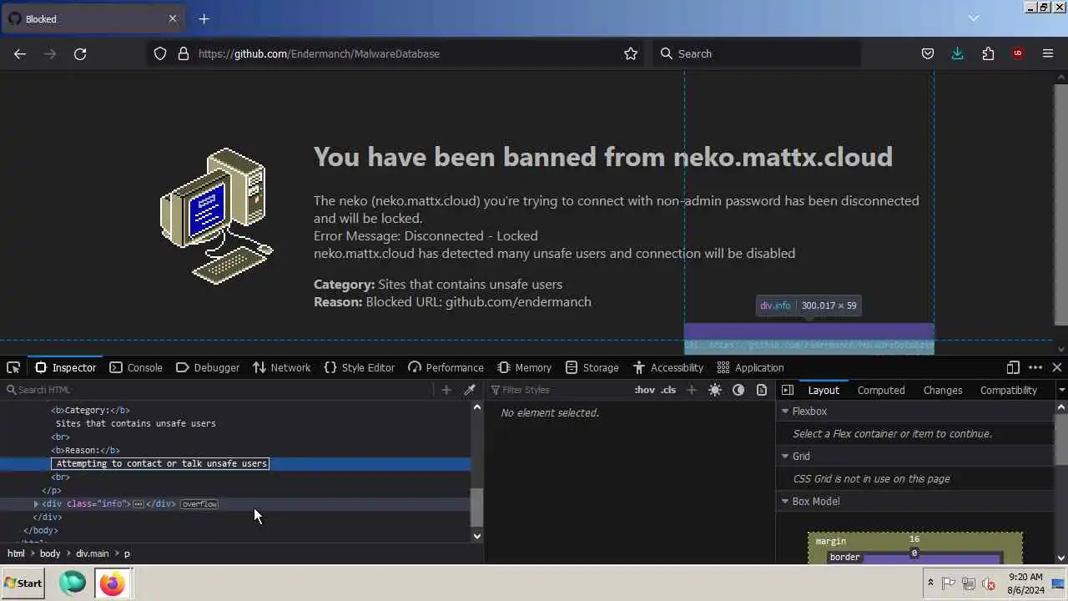Viewport: 1068px width, 601px height.
Task: Click the browser Search box
Action: pos(755,53)
